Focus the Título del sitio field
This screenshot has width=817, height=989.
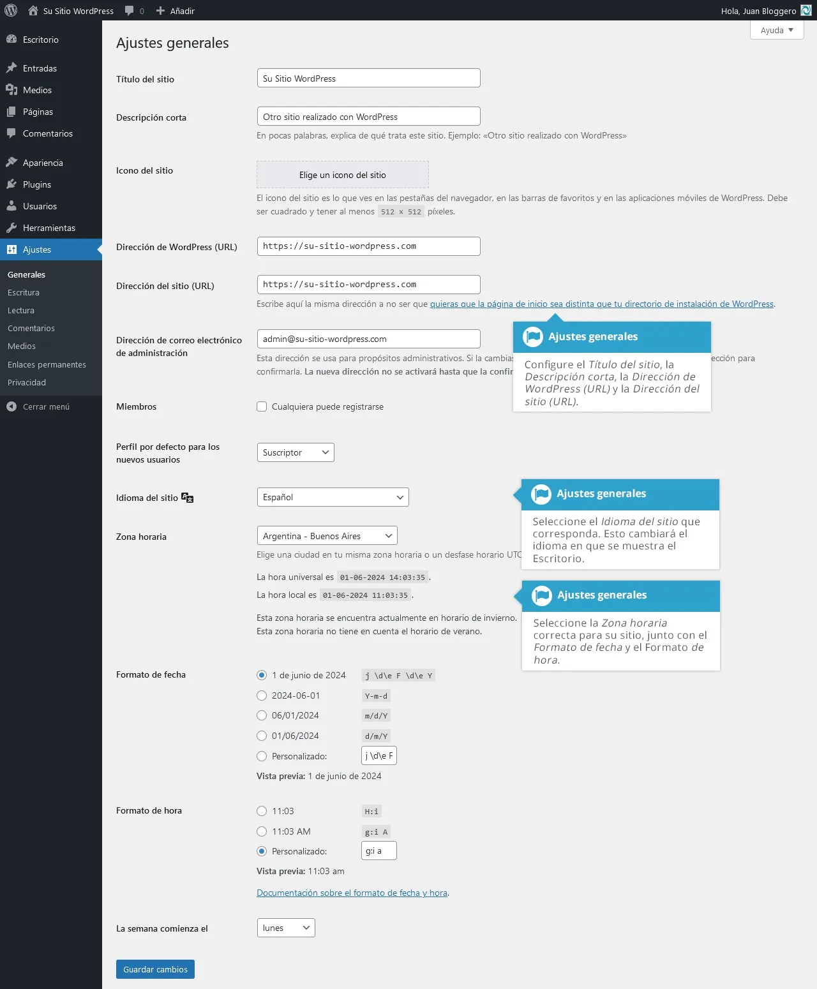[x=368, y=78]
